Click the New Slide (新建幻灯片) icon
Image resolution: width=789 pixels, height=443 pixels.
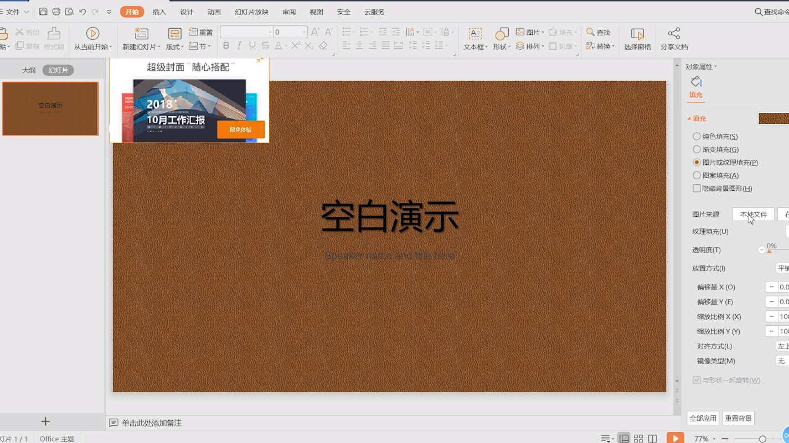coord(141,33)
